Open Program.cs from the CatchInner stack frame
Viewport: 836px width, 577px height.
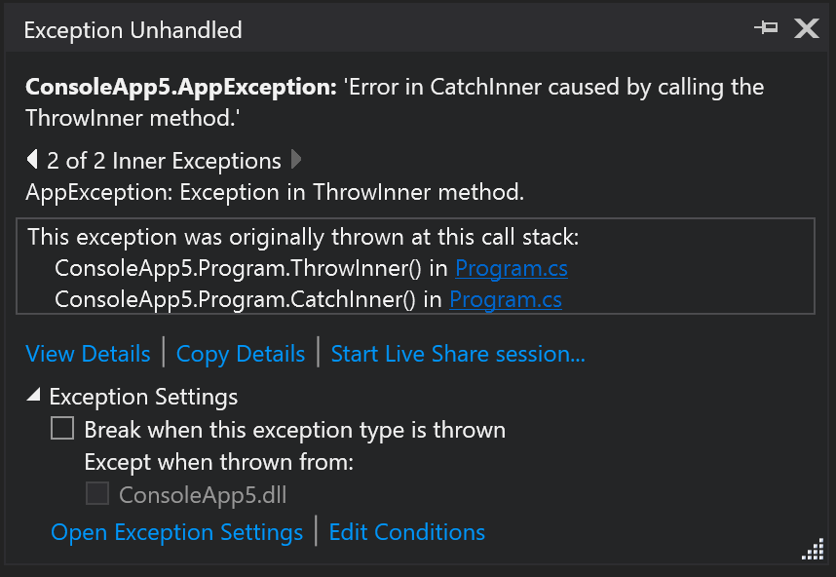click(x=505, y=299)
